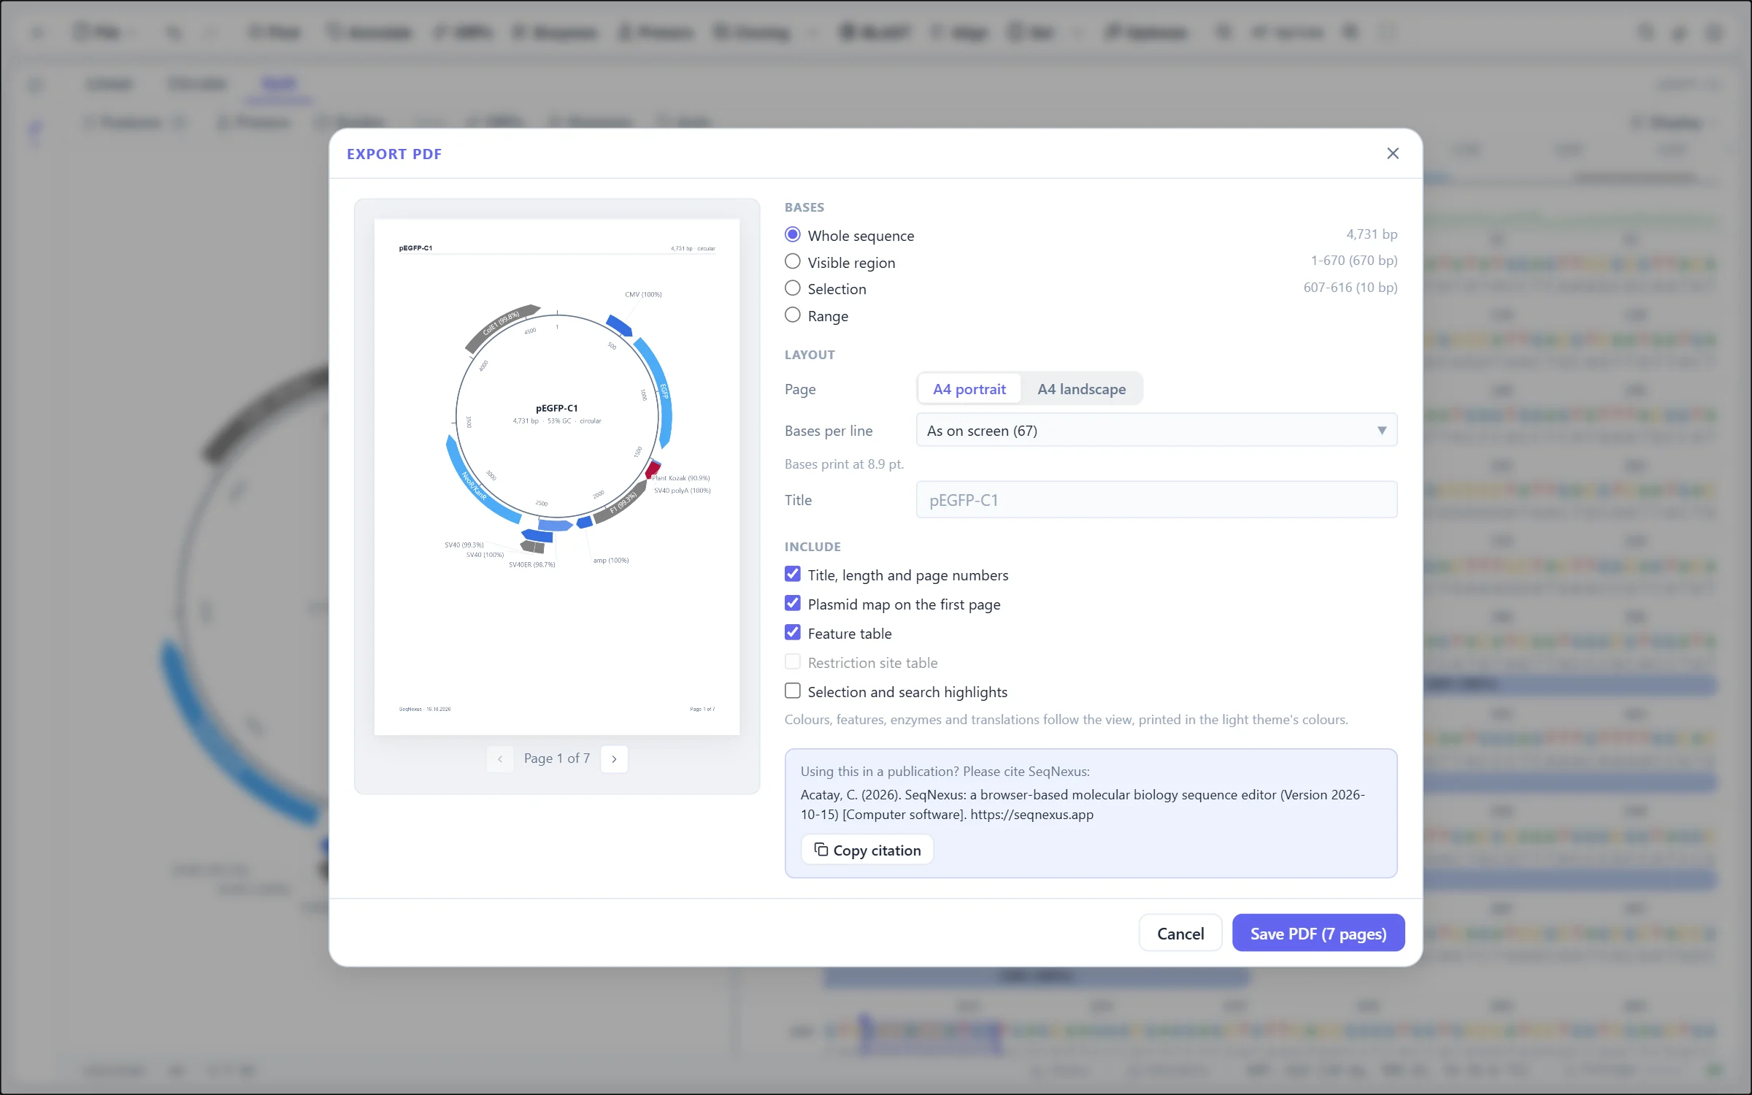The height and width of the screenshot is (1095, 1752).
Task: Cancel the PDF export
Action: tap(1180, 934)
